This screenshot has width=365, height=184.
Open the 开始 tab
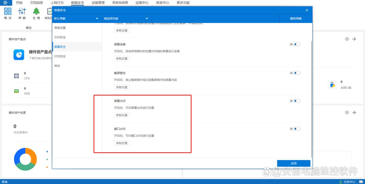coord(19,3)
